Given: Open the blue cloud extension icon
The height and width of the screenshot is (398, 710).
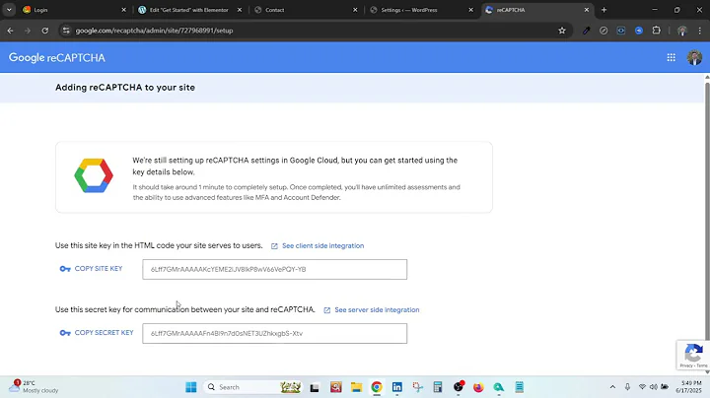Looking at the screenshot, I should (x=638, y=31).
